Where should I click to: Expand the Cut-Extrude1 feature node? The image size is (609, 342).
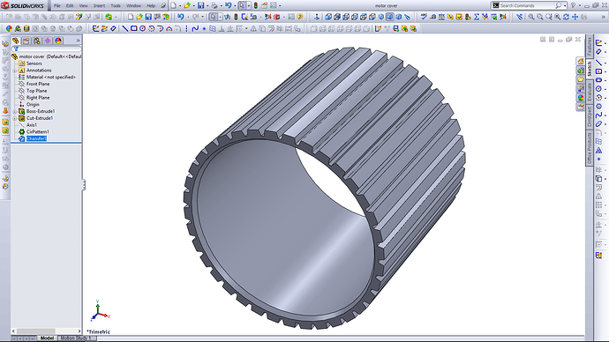(15, 118)
